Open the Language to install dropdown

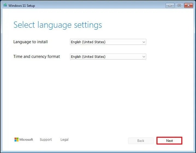click(x=108, y=42)
